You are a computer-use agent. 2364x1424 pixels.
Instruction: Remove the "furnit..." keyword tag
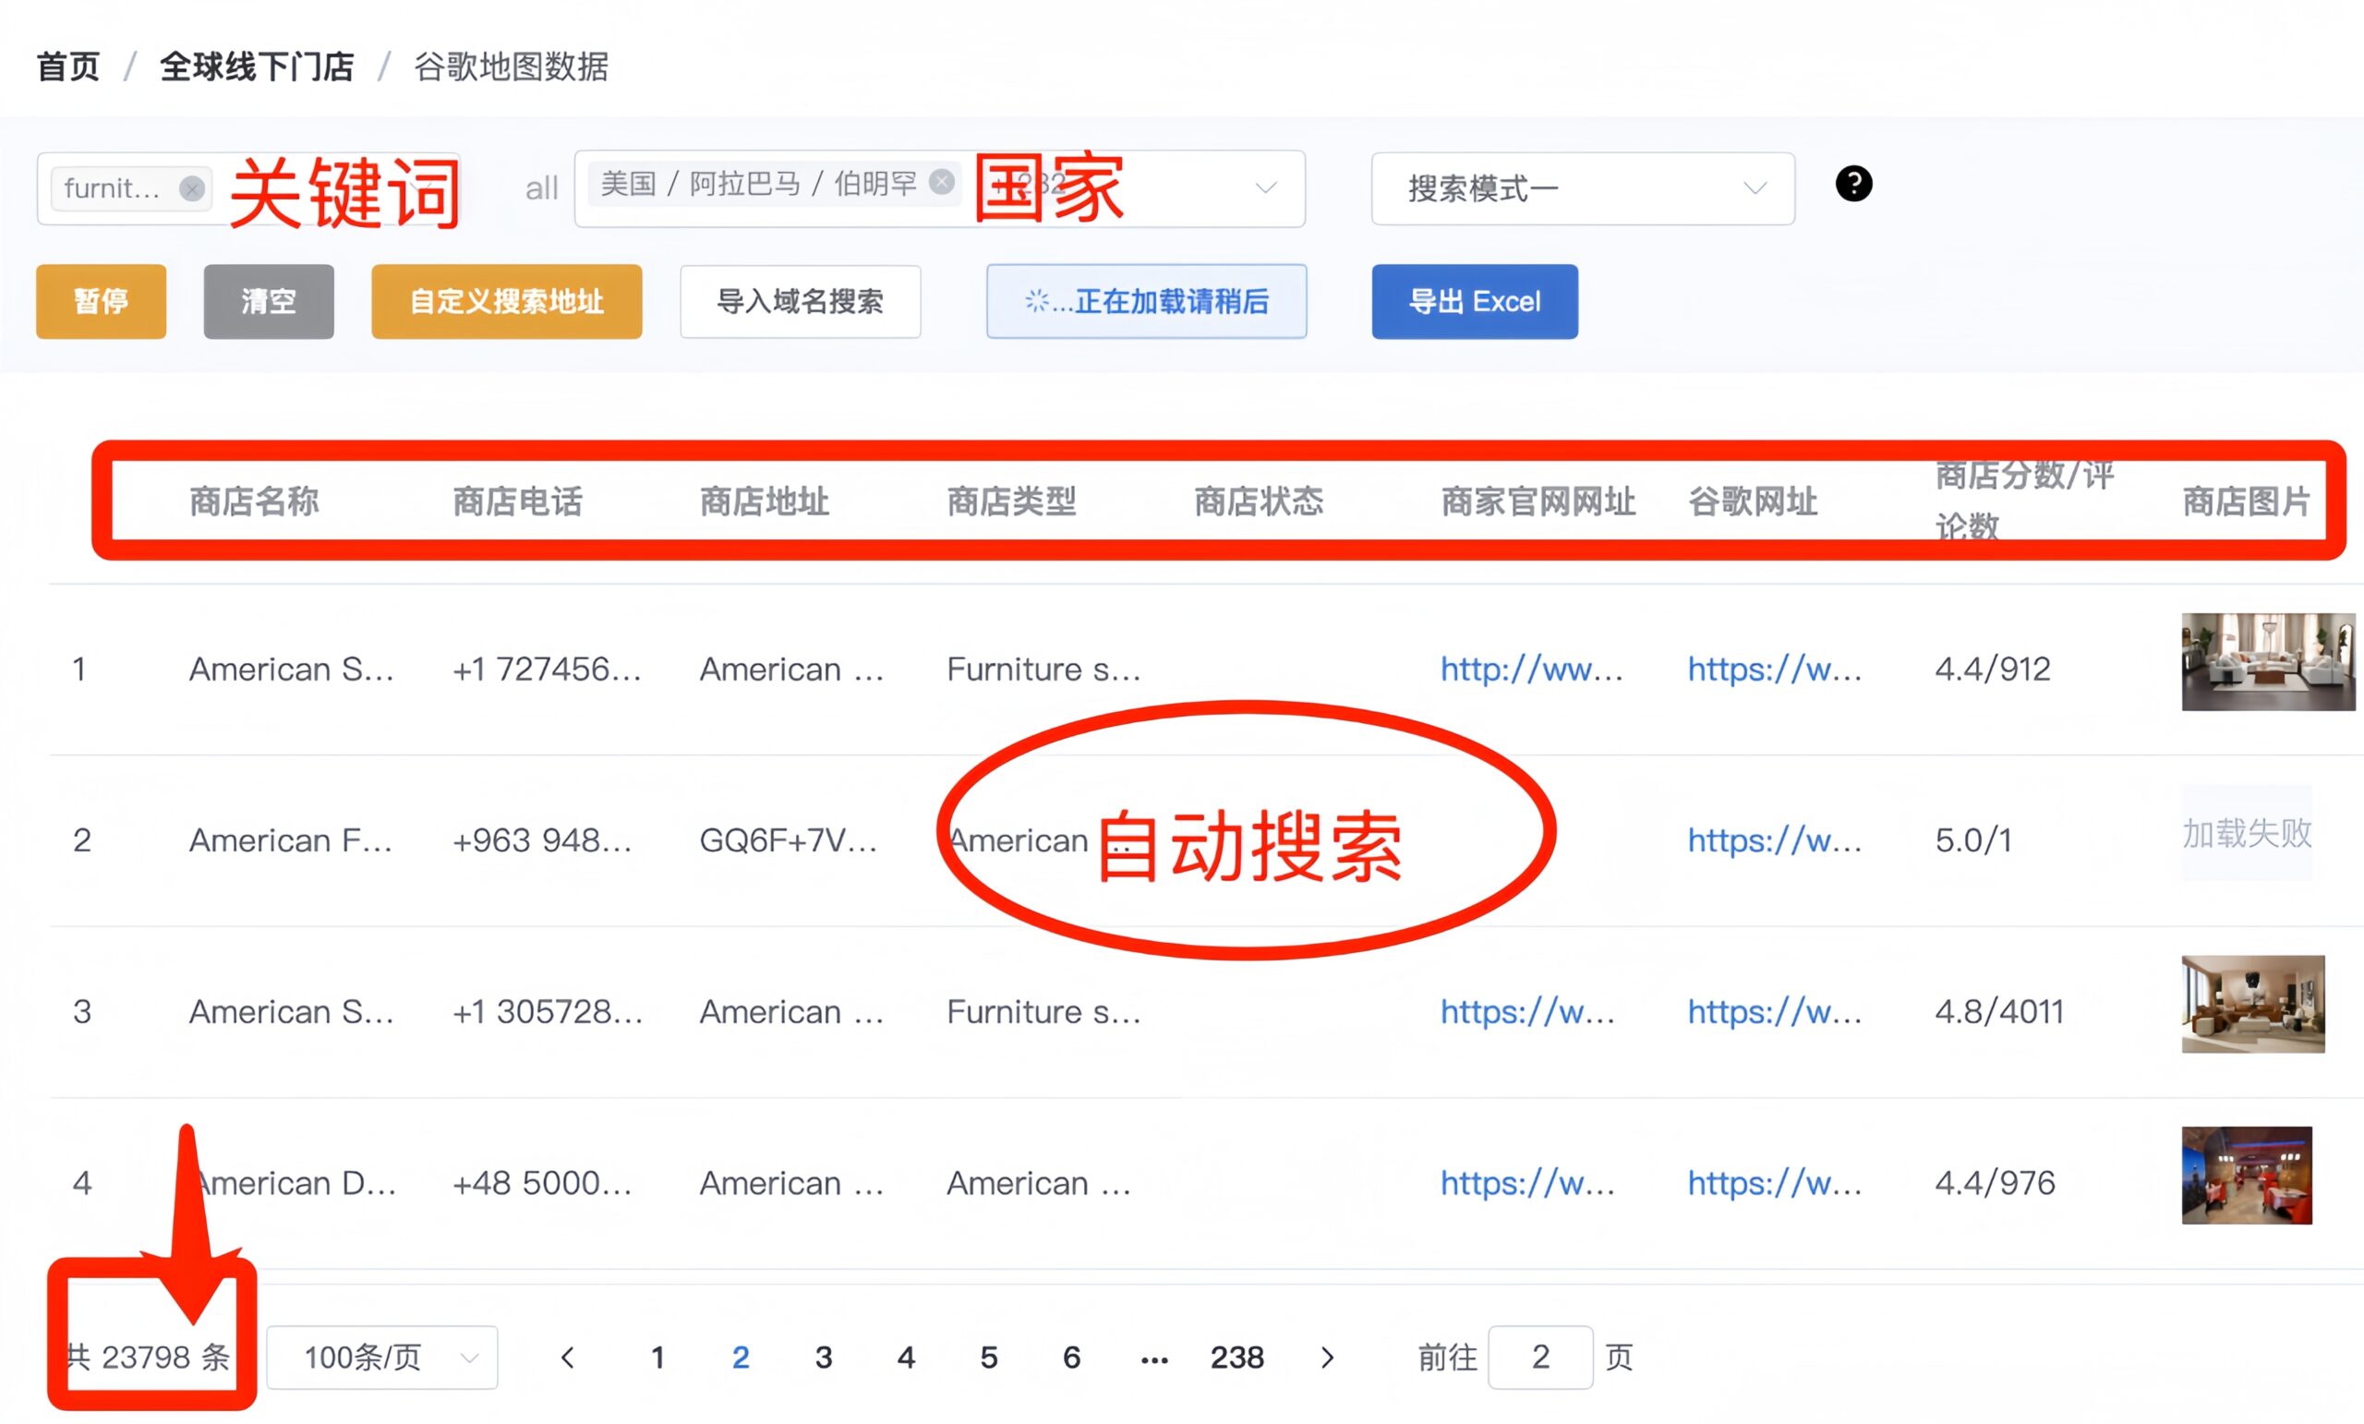coord(192,189)
